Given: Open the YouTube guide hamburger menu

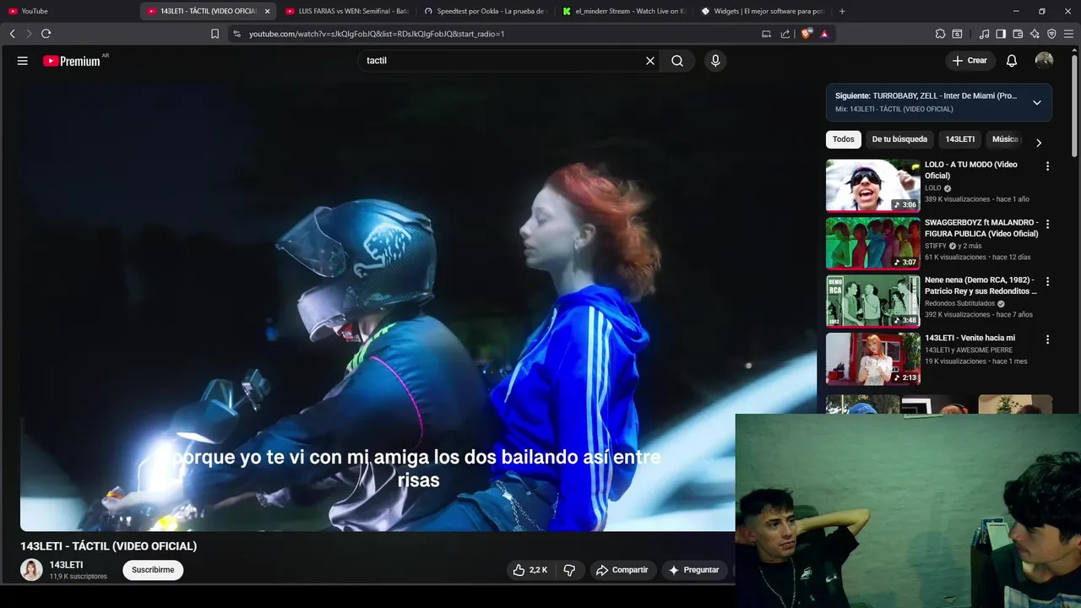Looking at the screenshot, I should [23, 61].
